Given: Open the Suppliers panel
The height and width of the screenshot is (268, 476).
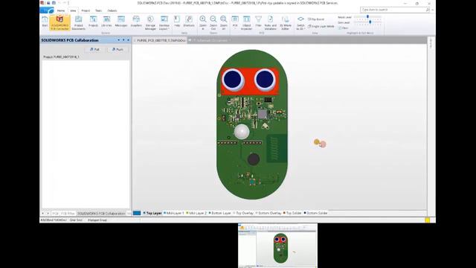Looking at the screenshot, I should 136,22.
